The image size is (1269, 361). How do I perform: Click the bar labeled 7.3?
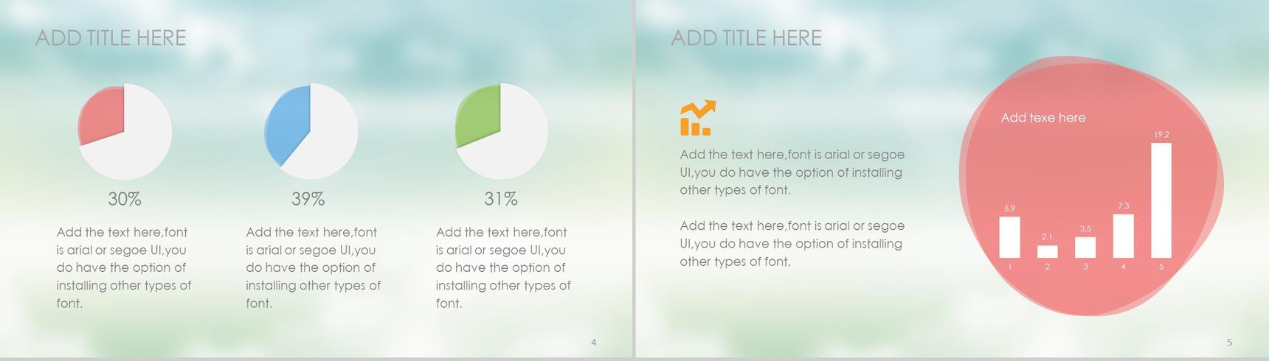pos(1123,236)
